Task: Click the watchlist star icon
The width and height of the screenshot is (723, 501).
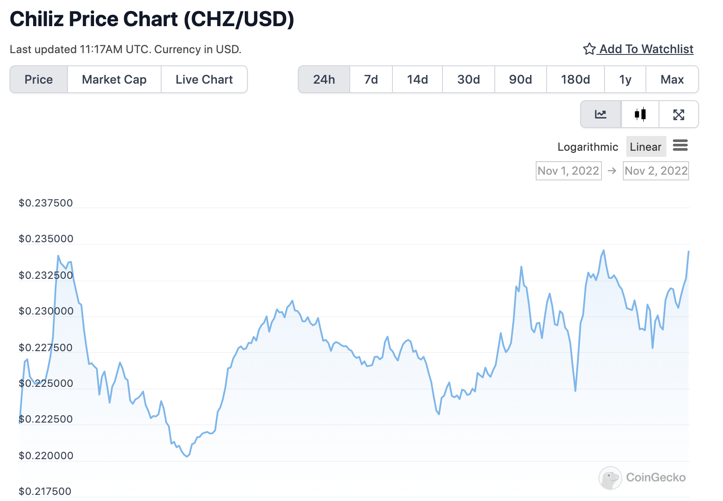Action: pos(589,49)
